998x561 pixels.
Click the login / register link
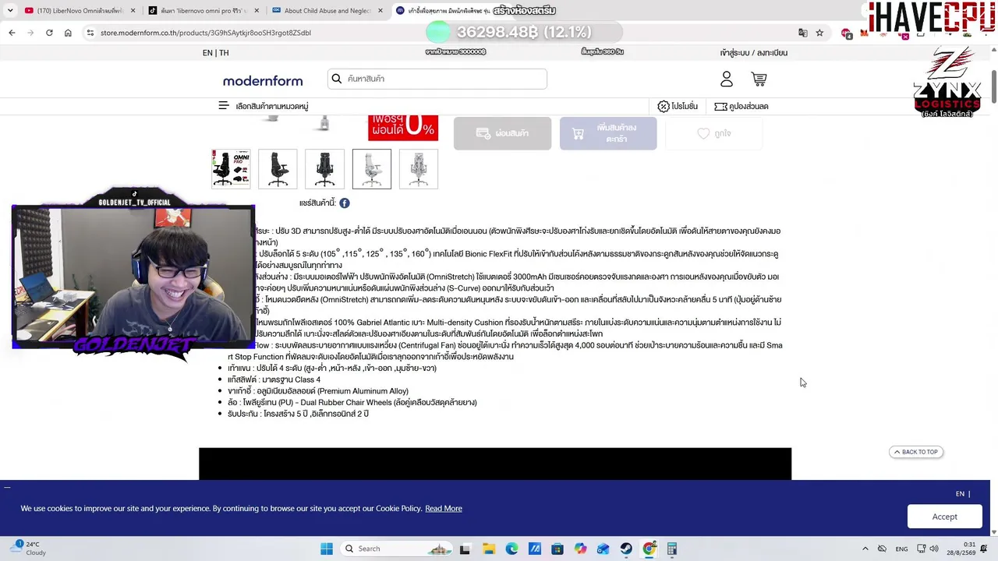[x=753, y=53]
